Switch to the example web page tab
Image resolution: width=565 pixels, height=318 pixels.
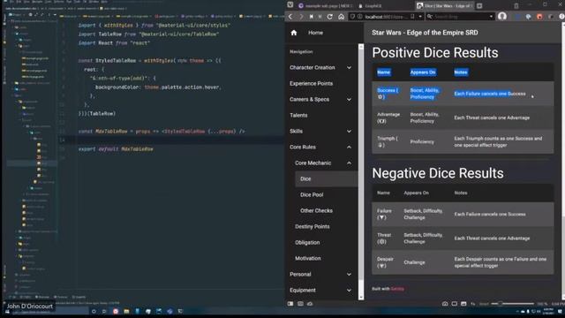[x=325, y=6]
